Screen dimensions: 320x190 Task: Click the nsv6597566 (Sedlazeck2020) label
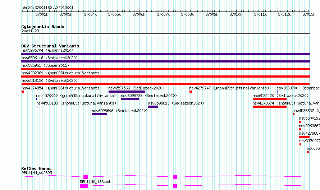pos(136,88)
